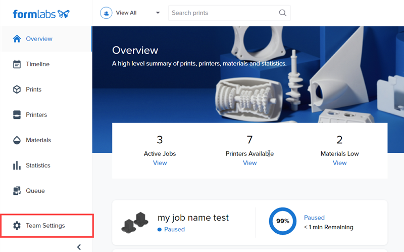The image size is (404, 252).
Task: Open the Overview menu item
Action: (46, 39)
